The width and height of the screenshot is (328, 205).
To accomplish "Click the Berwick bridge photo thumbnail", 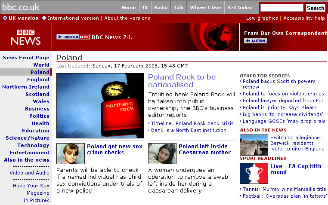I will (x=254, y=145).
